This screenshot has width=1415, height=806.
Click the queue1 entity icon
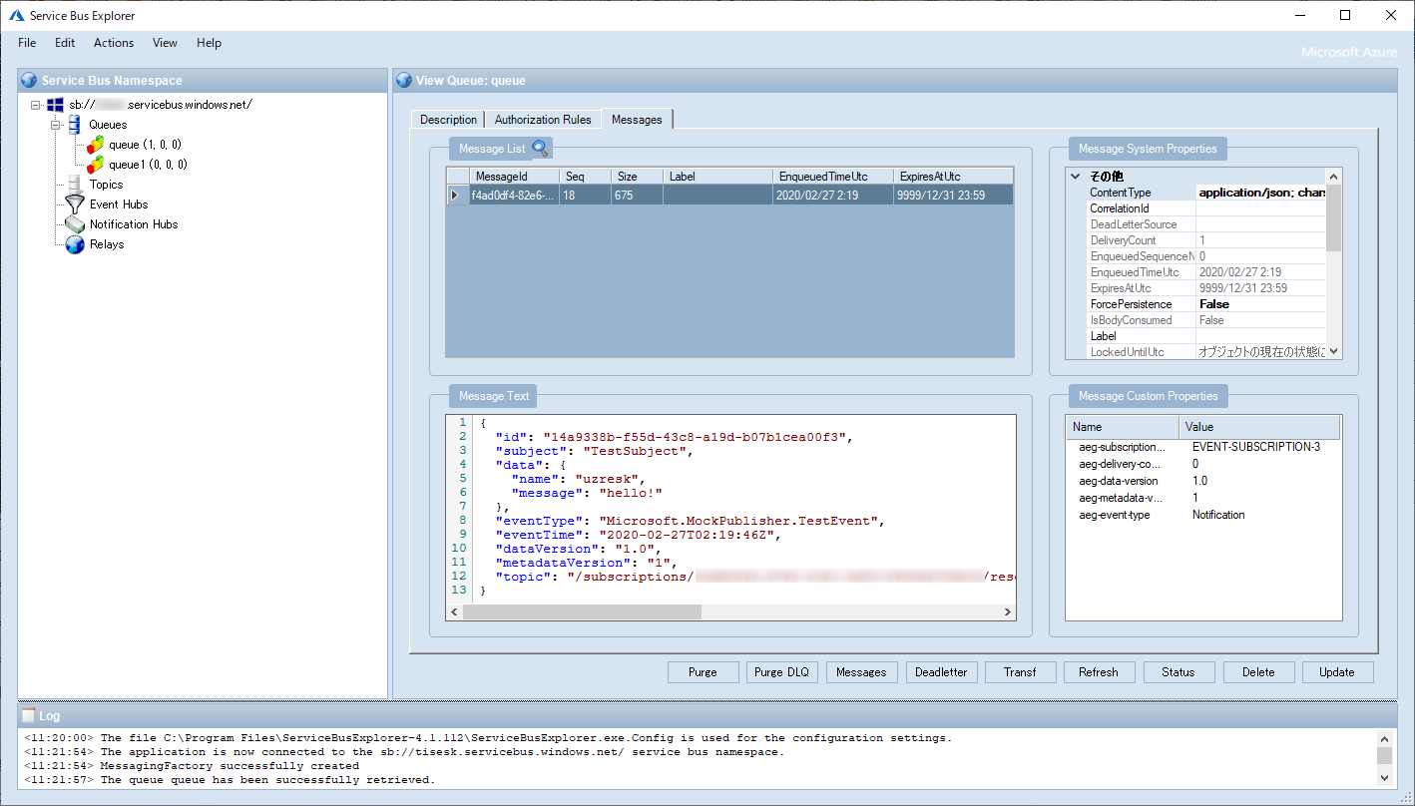[95, 165]
